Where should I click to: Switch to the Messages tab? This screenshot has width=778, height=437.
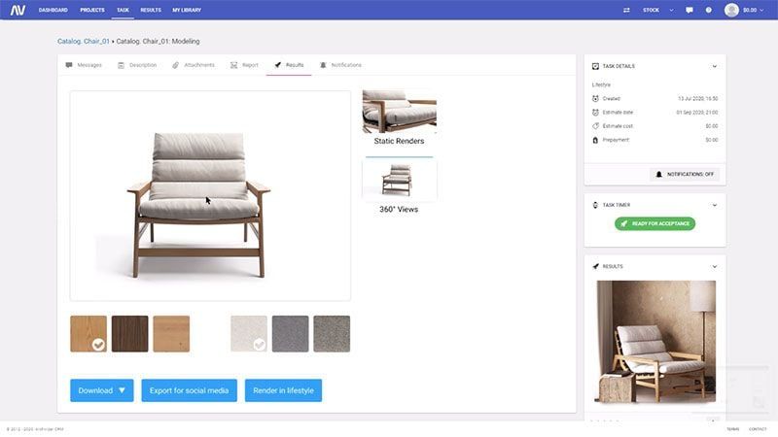[x=84, y=65]
